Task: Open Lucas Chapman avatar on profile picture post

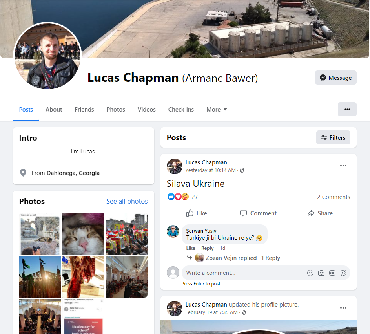Action: 175,308
